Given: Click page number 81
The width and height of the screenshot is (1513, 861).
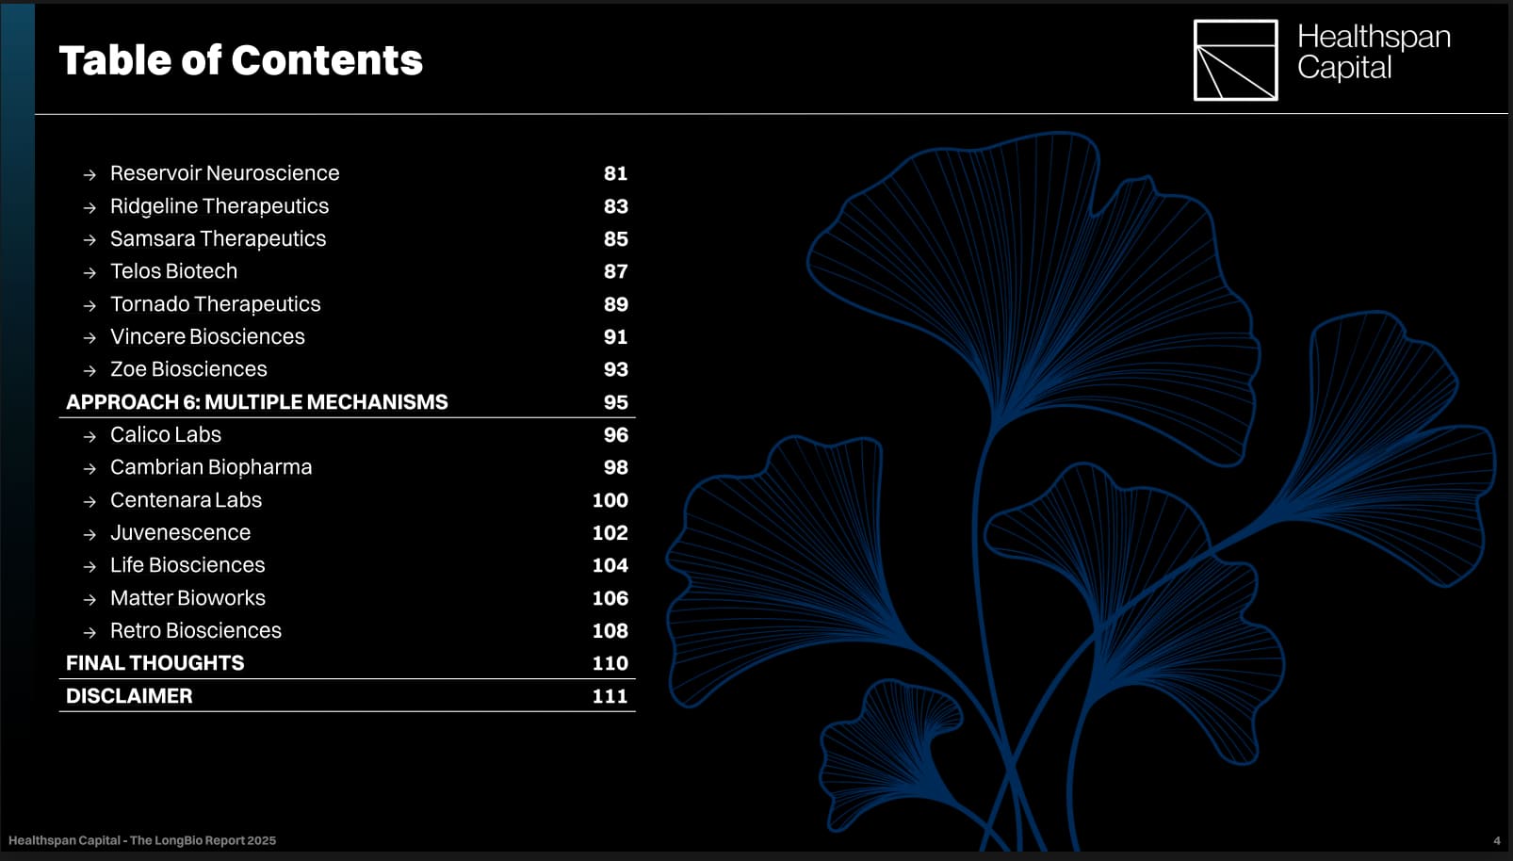Looking at the screenshot, I should 616,173.
